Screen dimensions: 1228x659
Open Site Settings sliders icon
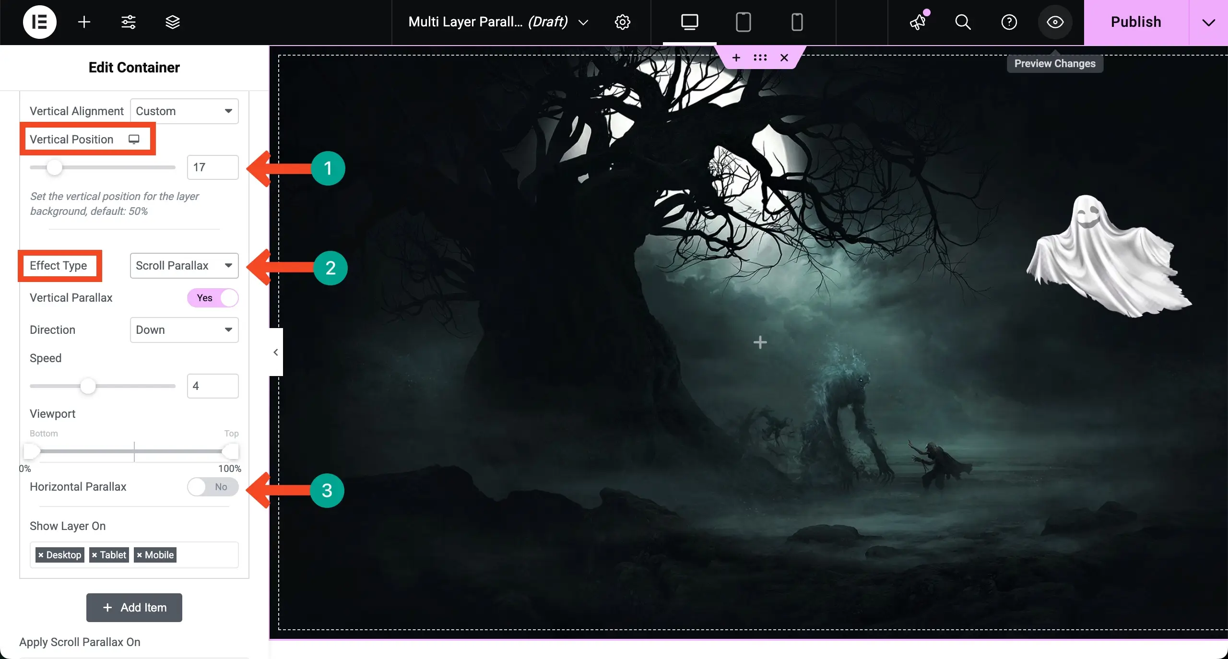pyautogui.click(x=128, y=22)
